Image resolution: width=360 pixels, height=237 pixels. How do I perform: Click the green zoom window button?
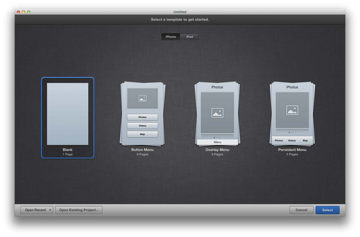[29, 12]
